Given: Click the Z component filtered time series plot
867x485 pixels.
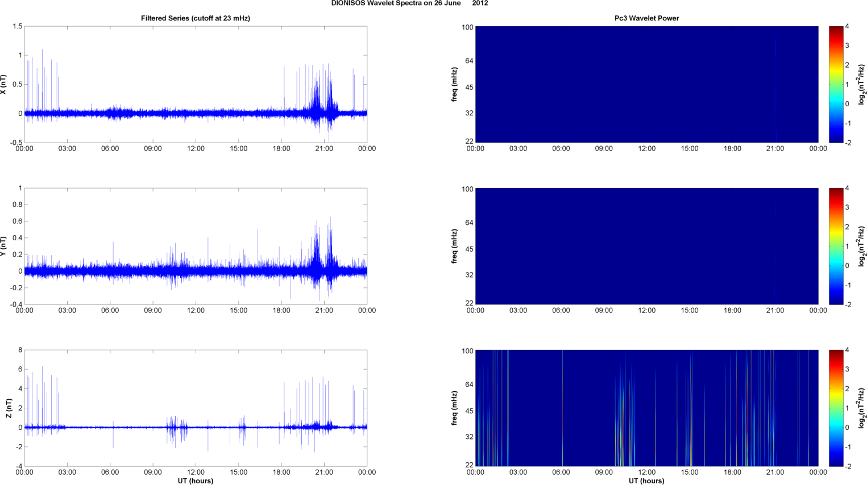Looking at the screenshot, I should pyautogui.click(x=196, y=408).
